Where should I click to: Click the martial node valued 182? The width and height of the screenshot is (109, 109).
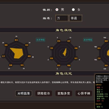pyautogui.click(x=99, y=48)
